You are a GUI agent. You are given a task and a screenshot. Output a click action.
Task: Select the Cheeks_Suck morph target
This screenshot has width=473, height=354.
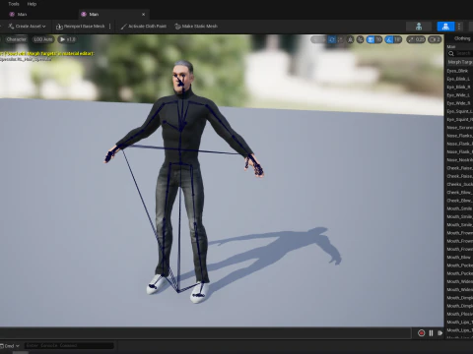pos(459,184)
